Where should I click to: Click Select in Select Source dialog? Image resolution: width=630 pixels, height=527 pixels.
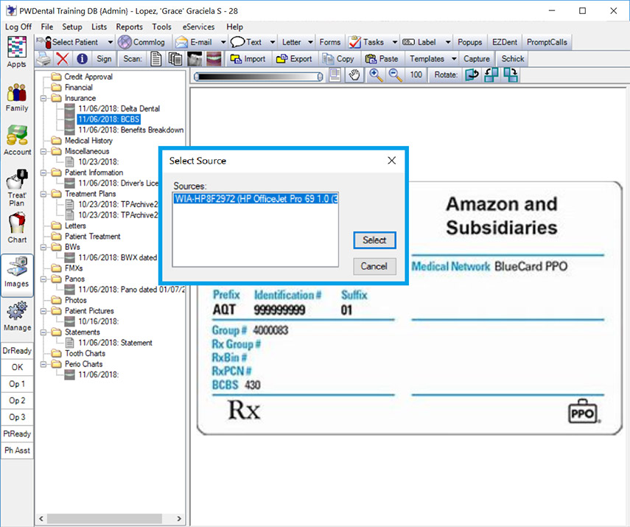tap(374, 240)
